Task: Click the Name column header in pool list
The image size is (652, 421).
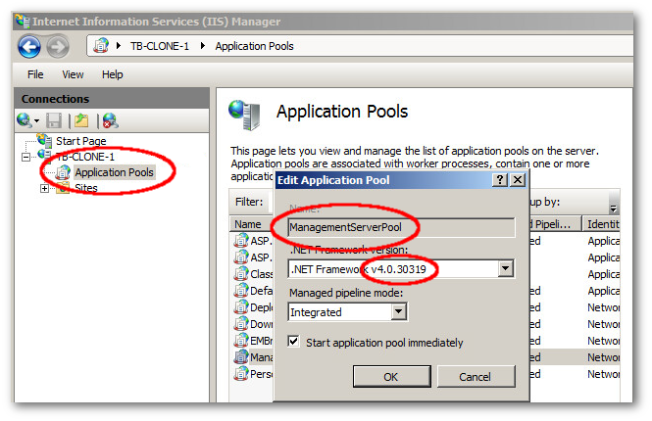Action: (248, 224)
